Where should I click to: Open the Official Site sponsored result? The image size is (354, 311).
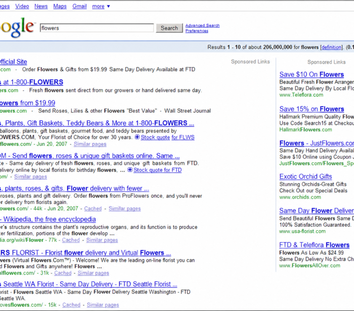[x=13, y=62]
